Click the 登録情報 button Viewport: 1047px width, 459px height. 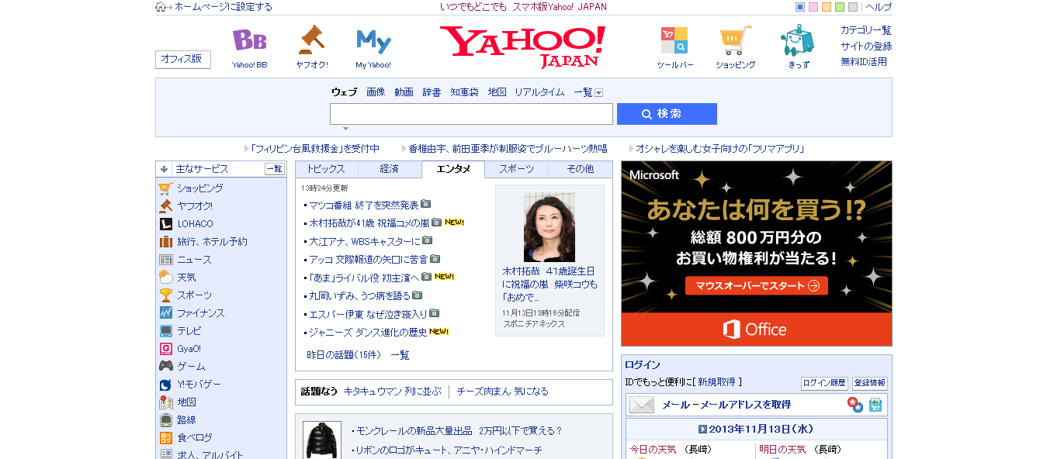point(870,383)
